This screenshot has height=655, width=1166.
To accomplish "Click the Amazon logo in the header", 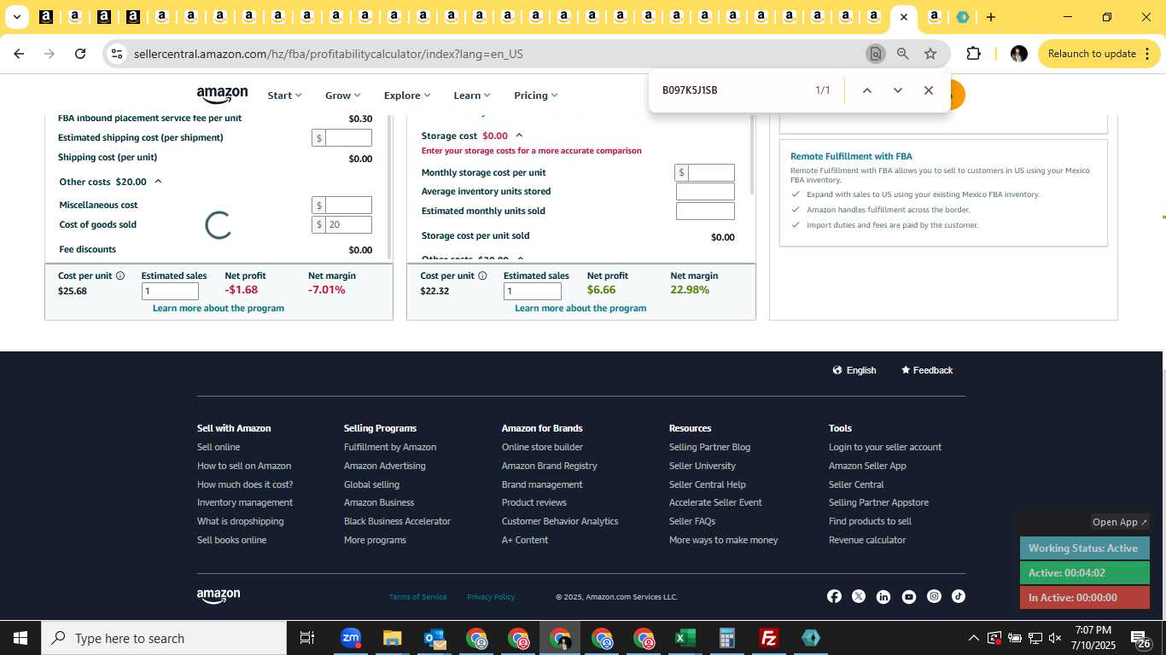I will pos(222,95).
